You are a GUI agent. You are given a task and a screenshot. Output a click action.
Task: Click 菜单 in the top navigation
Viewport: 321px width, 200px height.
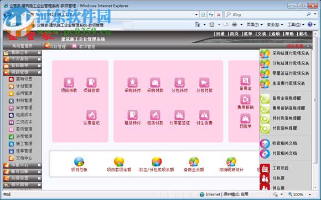click(248, 34)
